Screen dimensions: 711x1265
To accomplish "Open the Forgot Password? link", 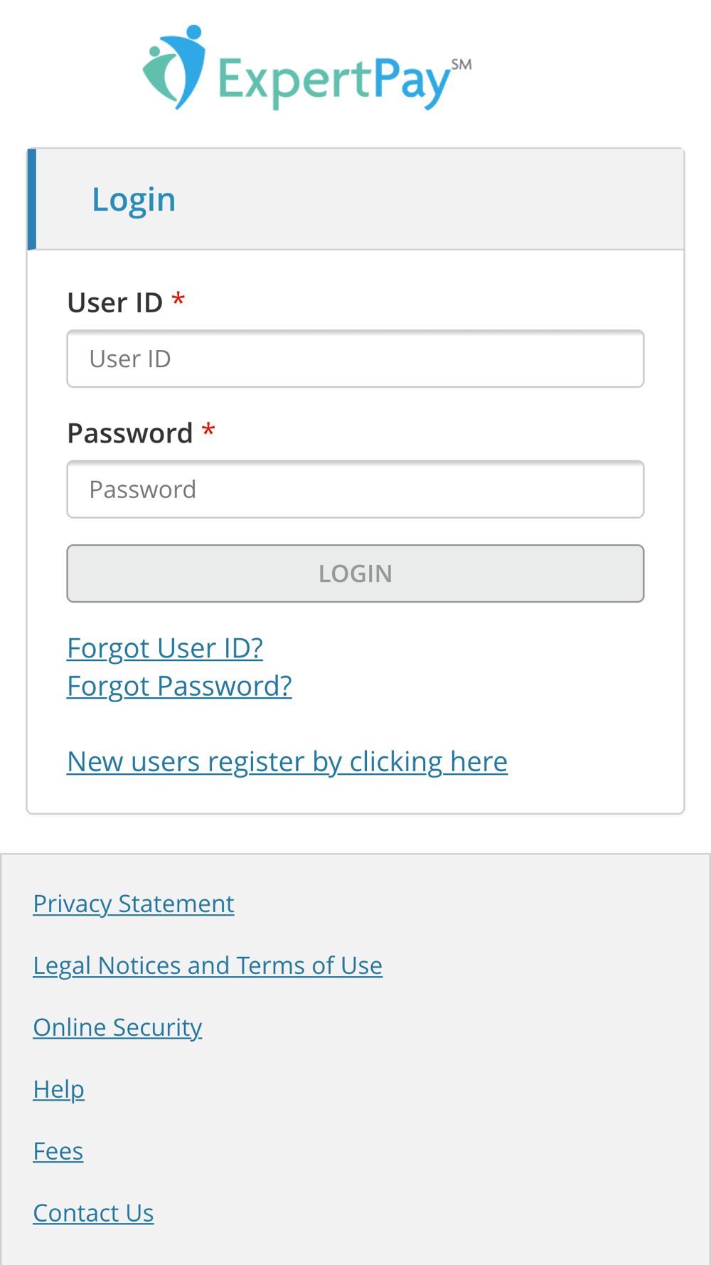I will (179, 686).
